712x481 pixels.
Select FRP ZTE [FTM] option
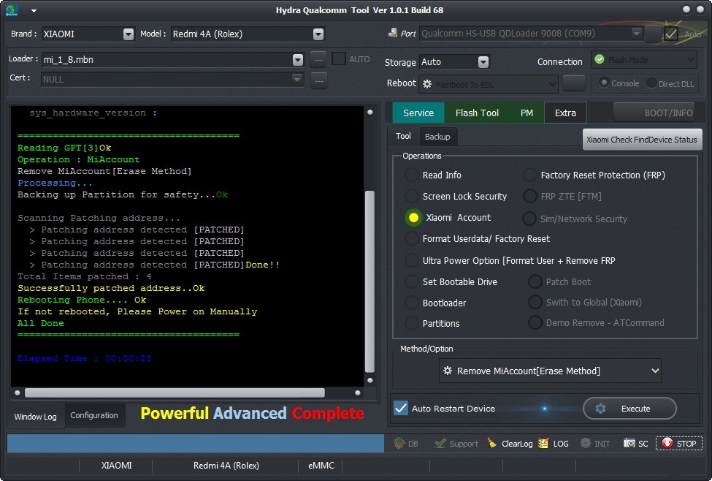[x=529, y=197]
